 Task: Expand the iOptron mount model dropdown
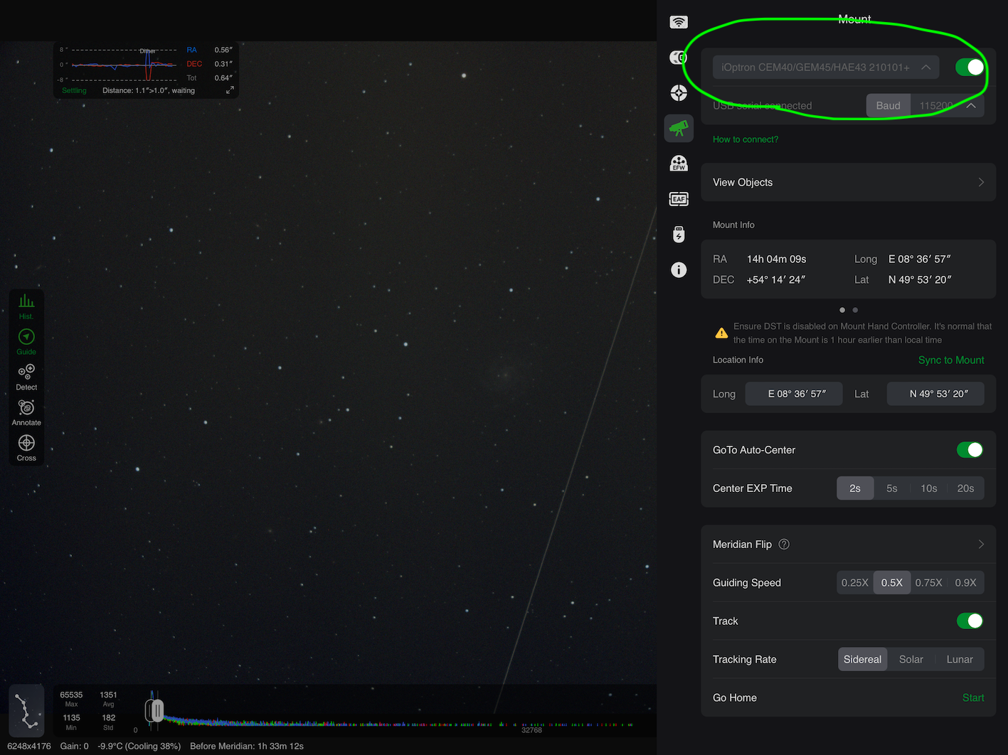click(826, 67)
